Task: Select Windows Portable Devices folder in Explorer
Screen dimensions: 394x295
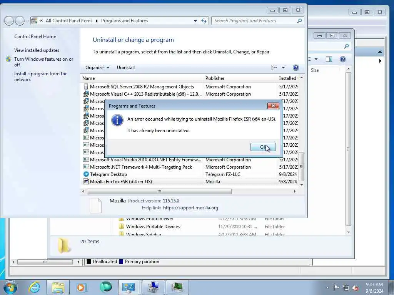Action: click(x=153, y=227)
